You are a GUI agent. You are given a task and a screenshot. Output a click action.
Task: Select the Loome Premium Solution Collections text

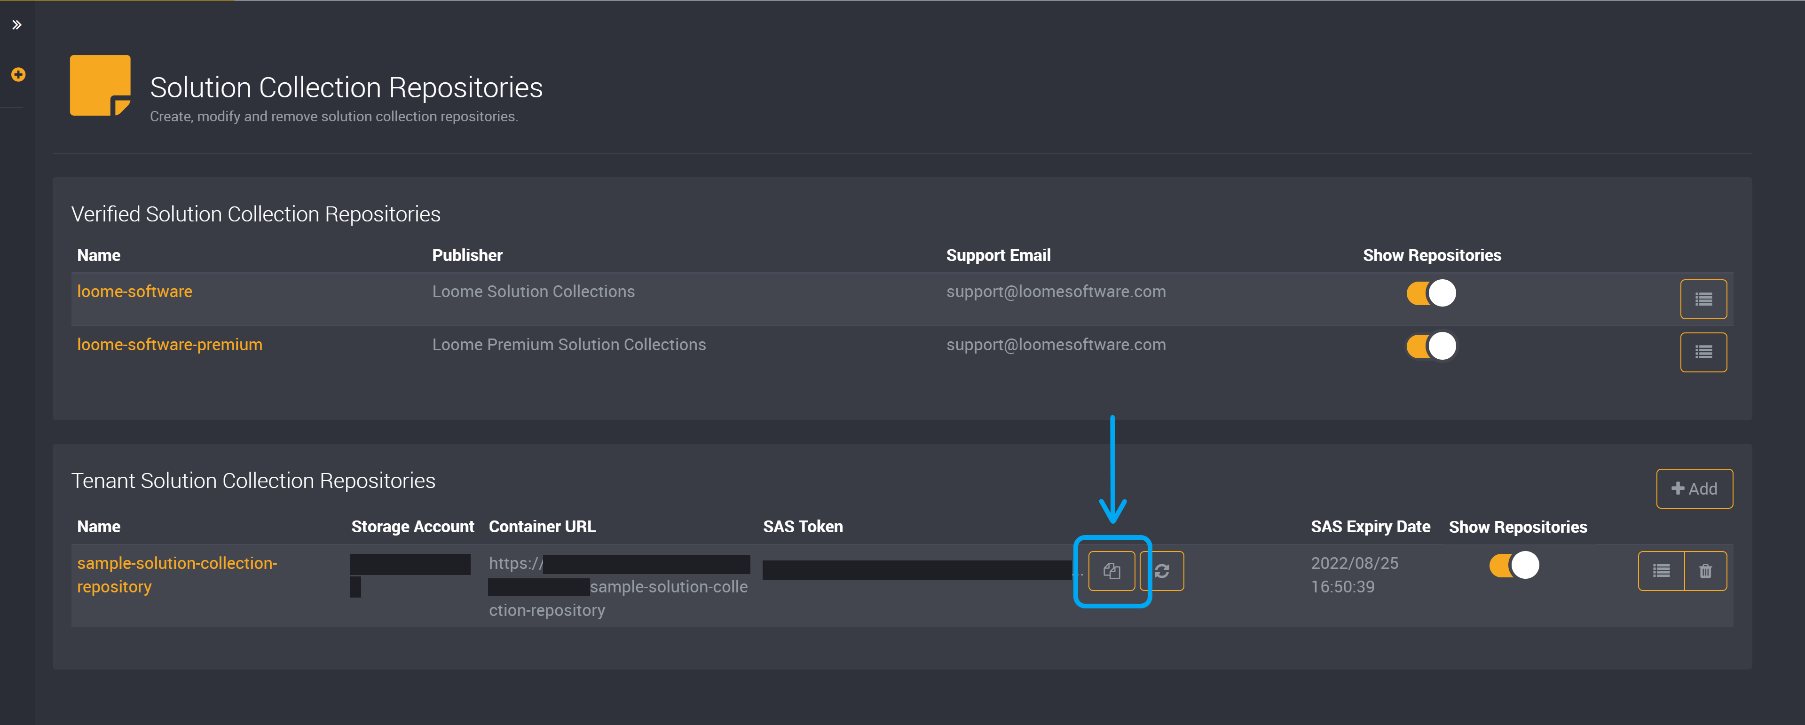point(569,345)
